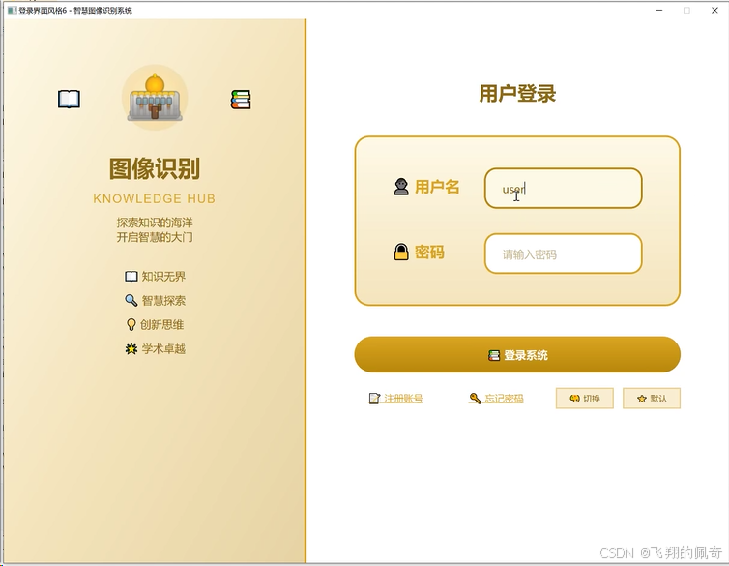
Task: Click the disabled maximize window button
Action: pos(686,11)
